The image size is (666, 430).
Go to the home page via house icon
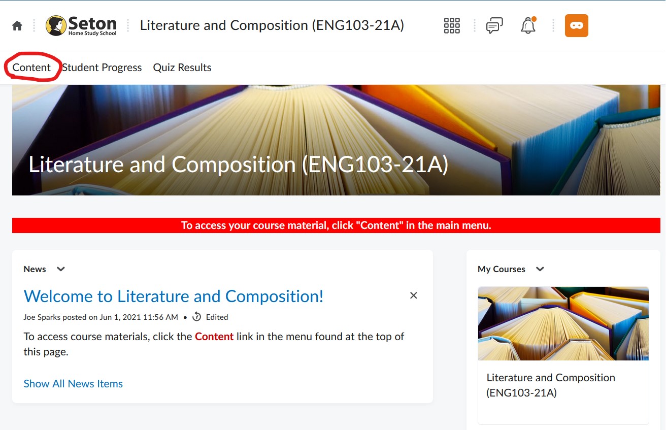pos(17,26)
